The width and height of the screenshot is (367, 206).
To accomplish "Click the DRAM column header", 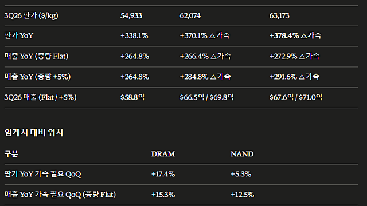I will click(163, 154).
